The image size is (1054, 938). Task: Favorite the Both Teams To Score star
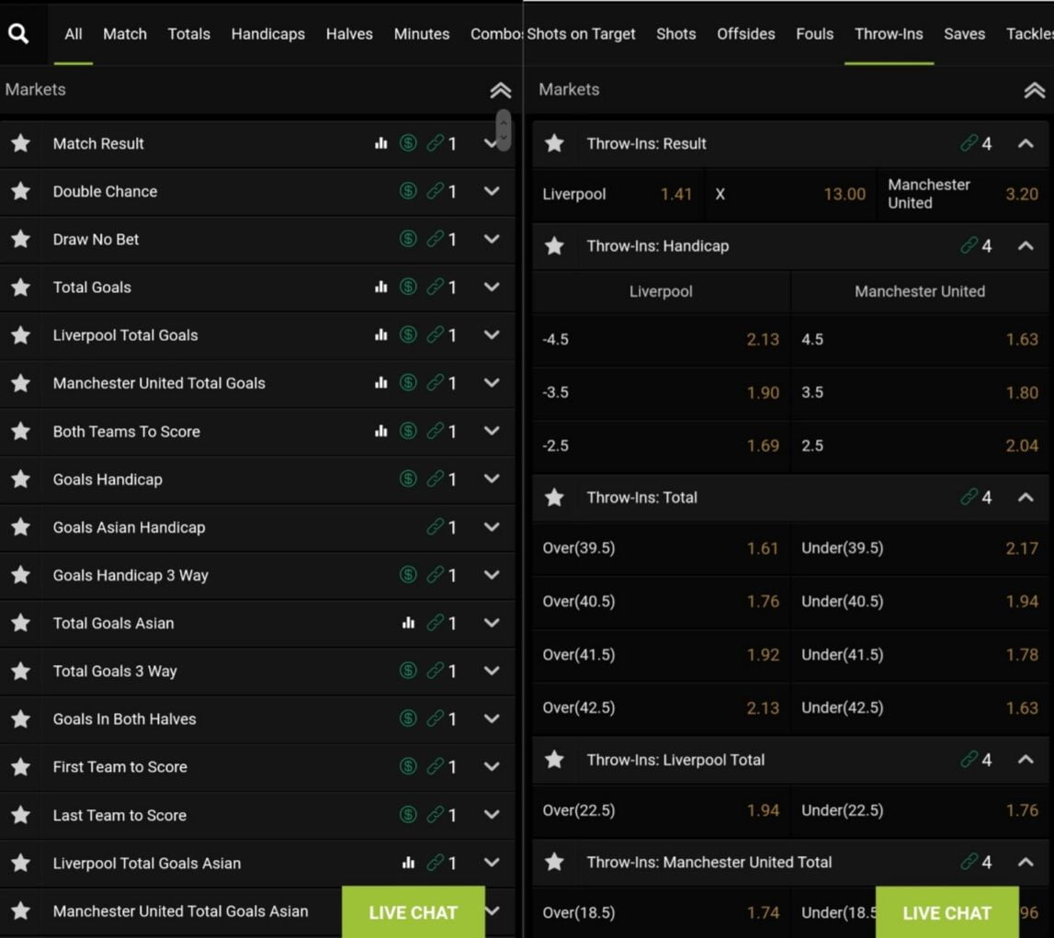[x=20, y=431]
